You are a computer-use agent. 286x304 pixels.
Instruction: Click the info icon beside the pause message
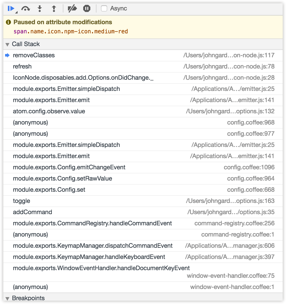8,22
